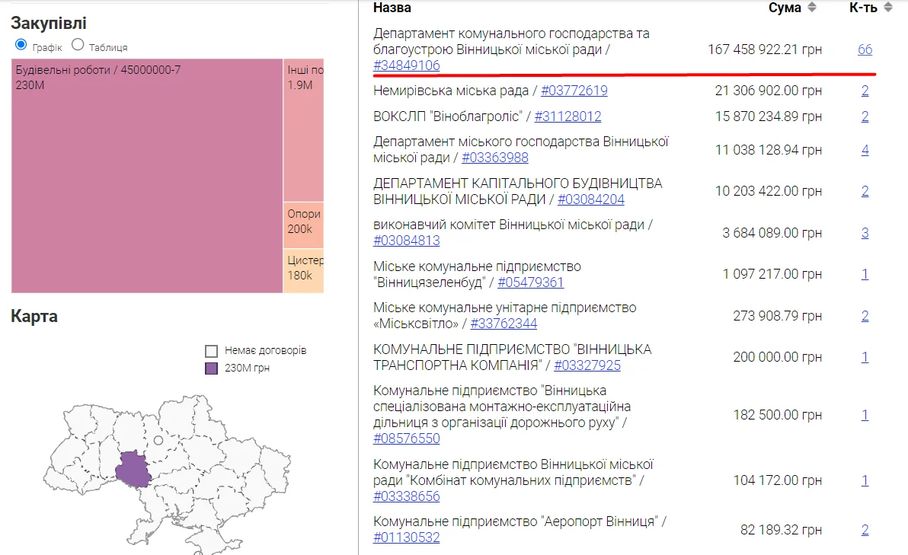Select Інші treemap block 1.9M
Screen dimensions: 908x555
(303, 130)
